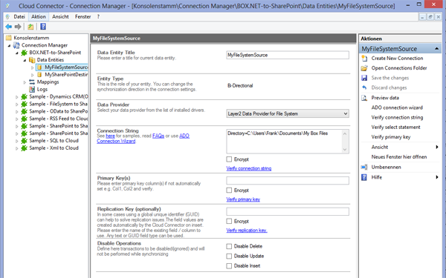Screen dimensions: 446x278
Task: Open the help toolbar icon
Action: click(x=43, y=27)
